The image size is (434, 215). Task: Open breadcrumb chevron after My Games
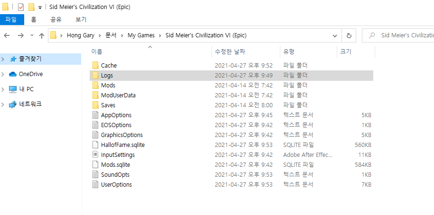(160, 35)
